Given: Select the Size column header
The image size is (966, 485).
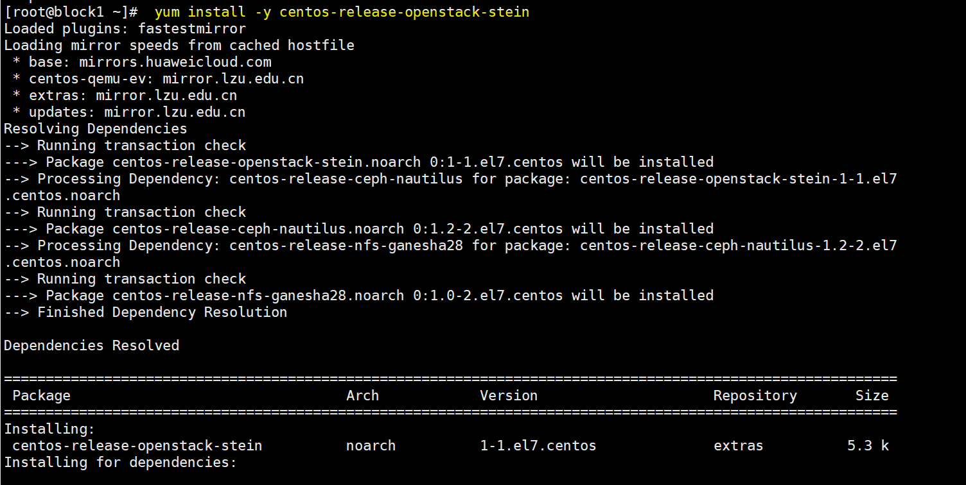Looking at the screenshot, I should [x=872, y=395].
